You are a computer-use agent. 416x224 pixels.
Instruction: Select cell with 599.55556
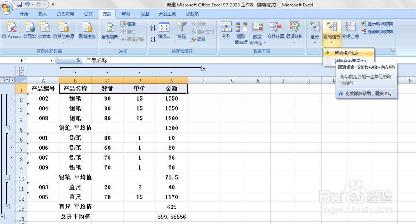point(172,217)
